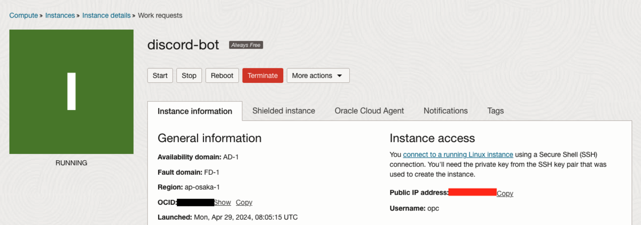Viewport: 641px width, 225px height.
Task: Navigate to Compute in breadcrumb
Action: (x=24, y=15)
